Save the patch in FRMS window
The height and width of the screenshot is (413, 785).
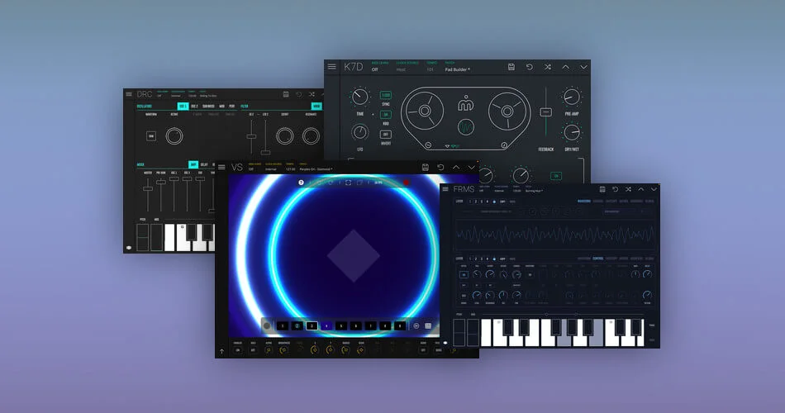click(602, 189)
